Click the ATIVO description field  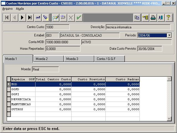pyautogui.click(x=127, y=42)
